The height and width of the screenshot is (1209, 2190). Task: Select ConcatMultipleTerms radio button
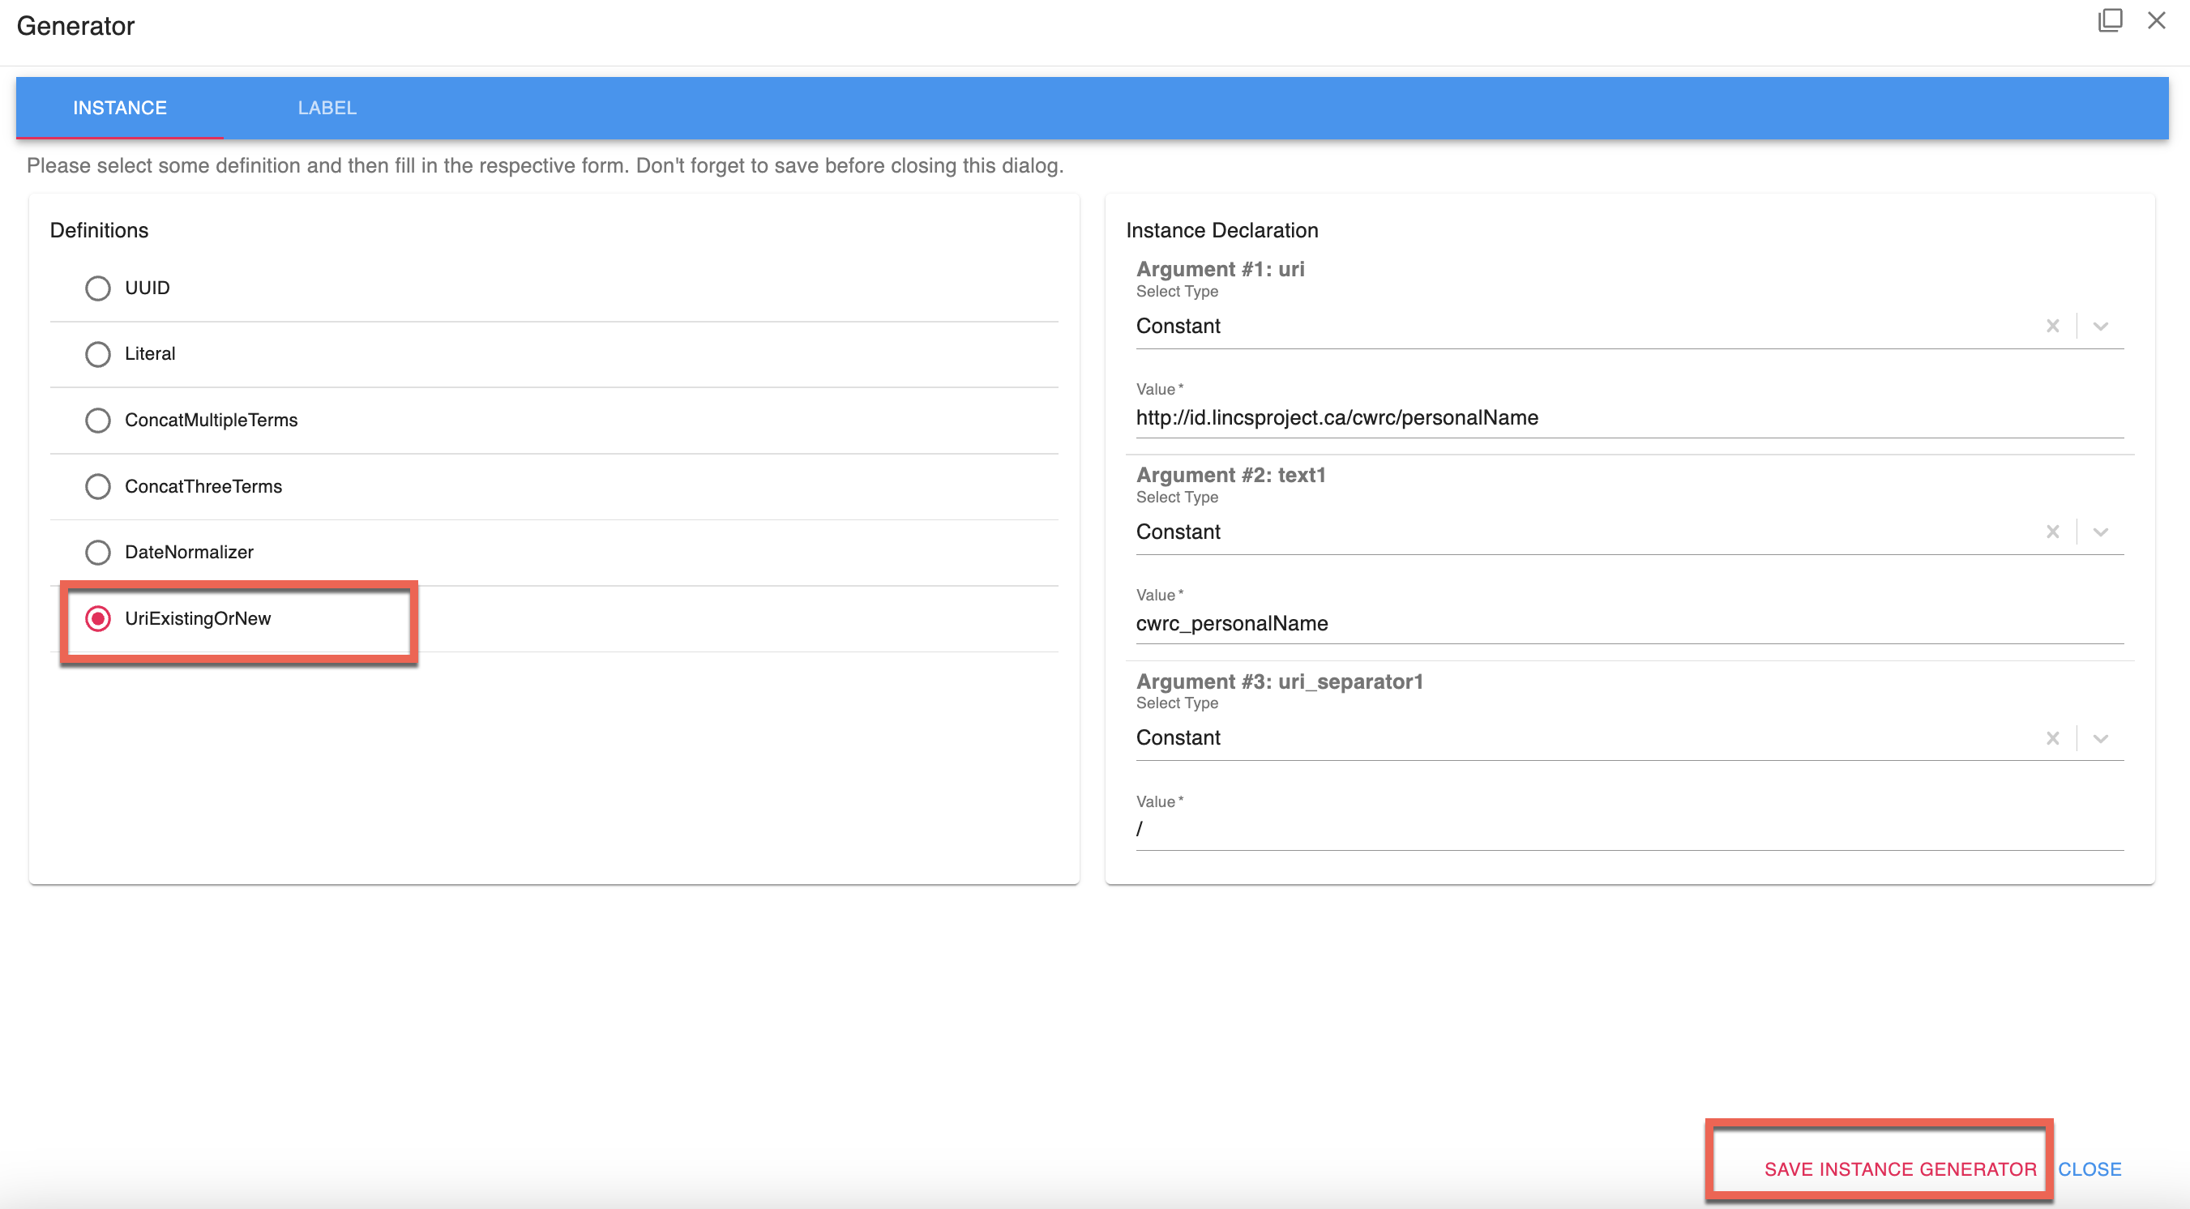pos(98,420)
